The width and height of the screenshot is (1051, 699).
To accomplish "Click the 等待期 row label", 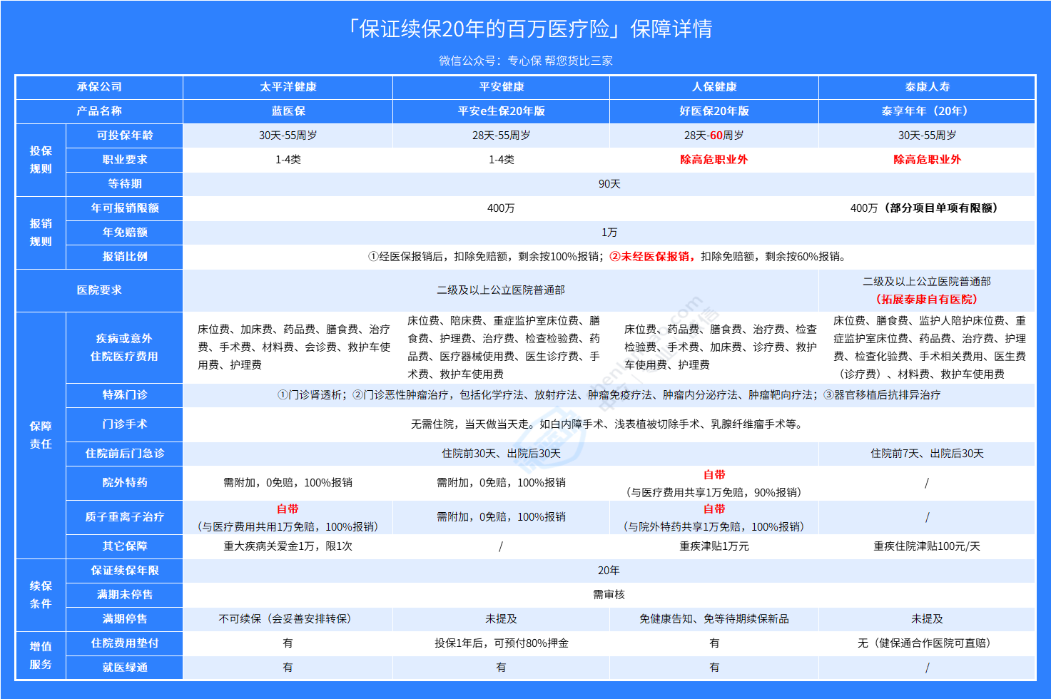I will tap(125, 184).
